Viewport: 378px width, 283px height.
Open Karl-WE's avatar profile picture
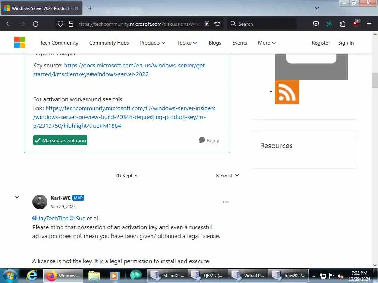(40, 202)
